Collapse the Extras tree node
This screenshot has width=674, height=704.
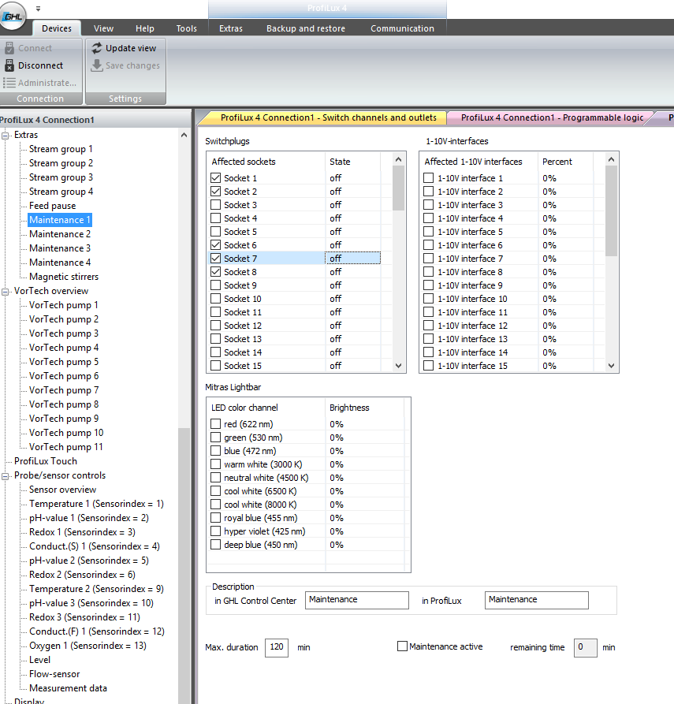6,135
